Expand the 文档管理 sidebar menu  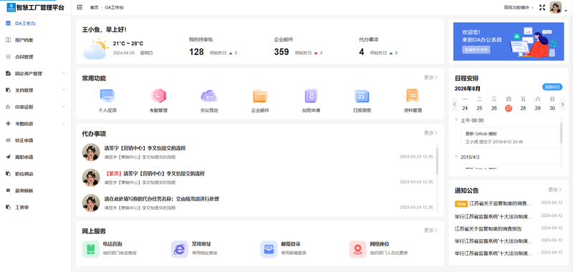tap(35, 90)
